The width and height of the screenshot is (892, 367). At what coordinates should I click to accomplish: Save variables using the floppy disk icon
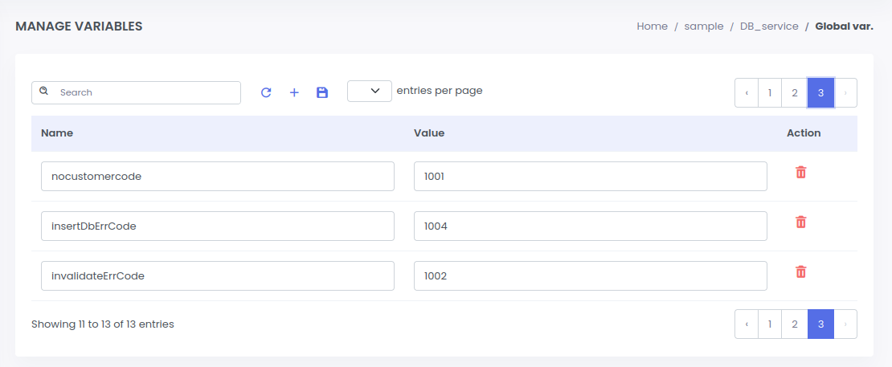coord(322,92)
